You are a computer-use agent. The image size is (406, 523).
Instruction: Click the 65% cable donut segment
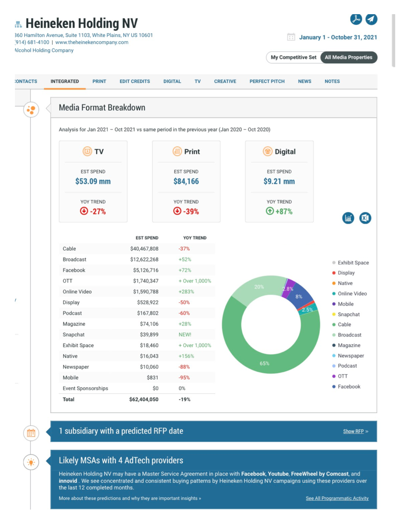pos(265,363)
